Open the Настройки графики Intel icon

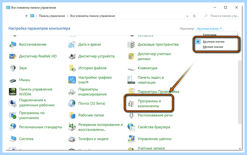pos(72,80)
